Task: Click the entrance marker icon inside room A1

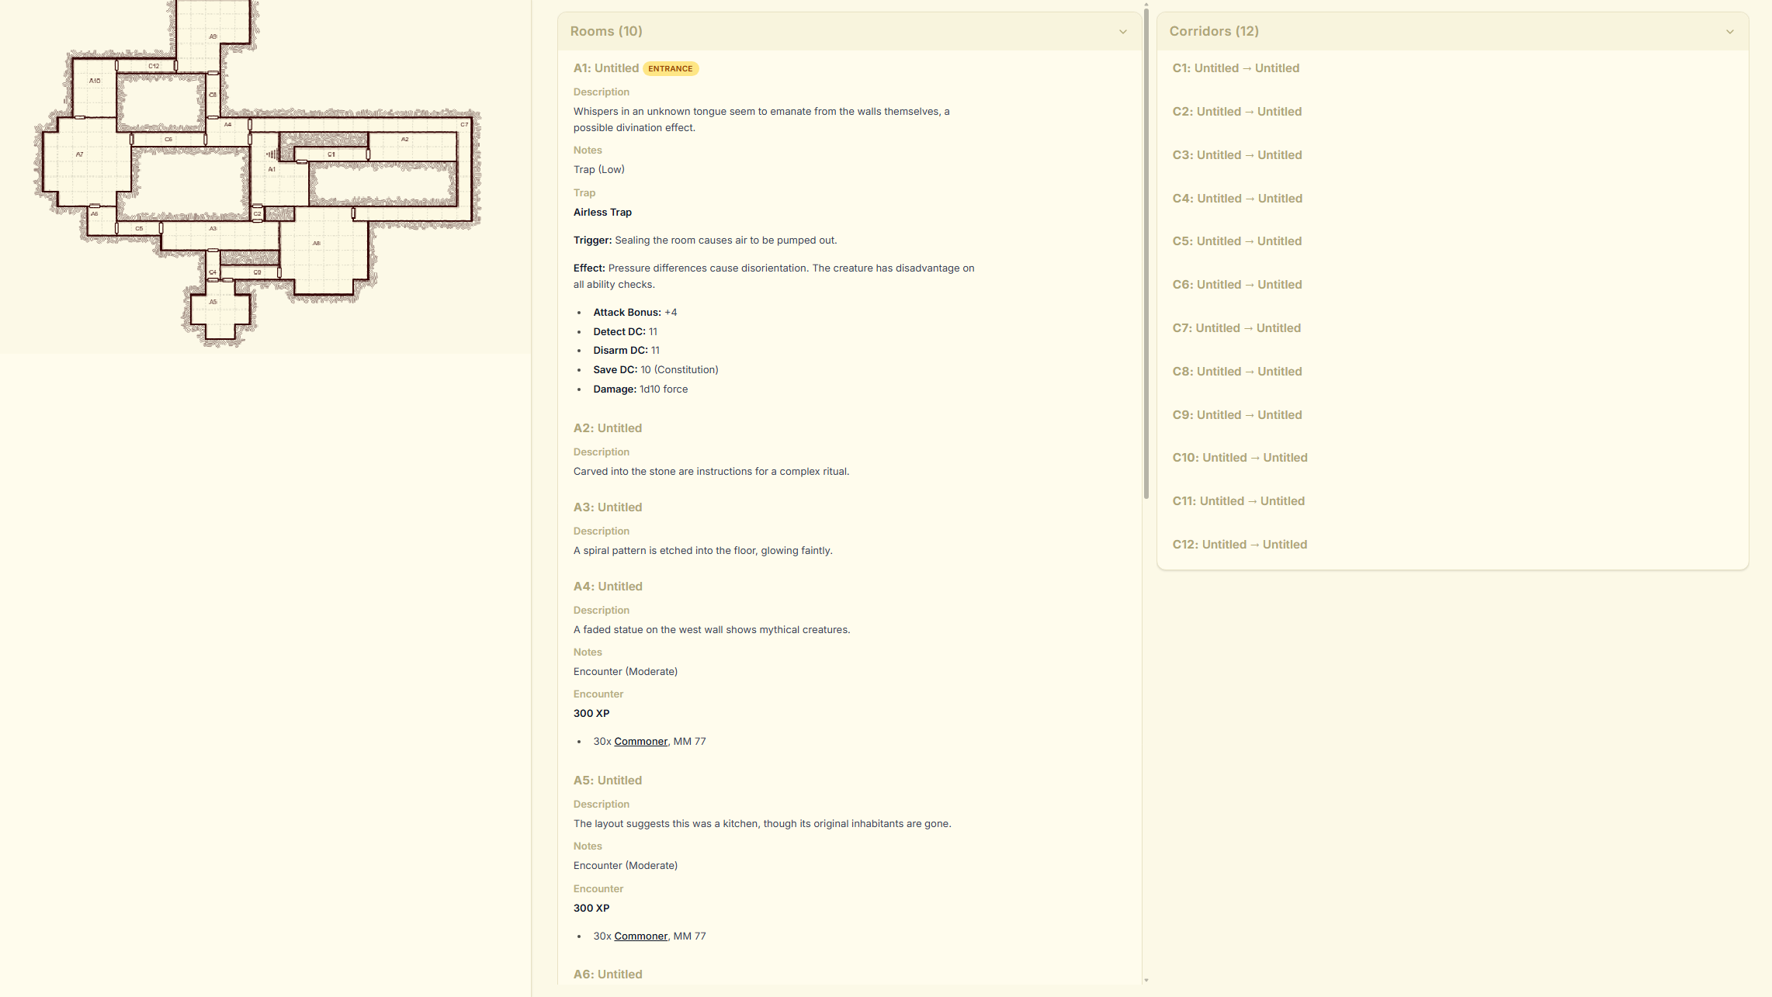Action: 272,154
